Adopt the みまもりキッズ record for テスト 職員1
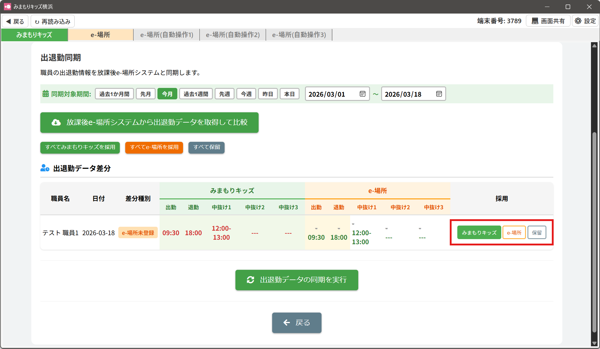 coord(479,232)
